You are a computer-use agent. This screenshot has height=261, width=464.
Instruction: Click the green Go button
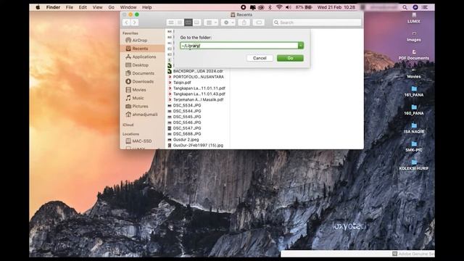click(x=290, y=58)
